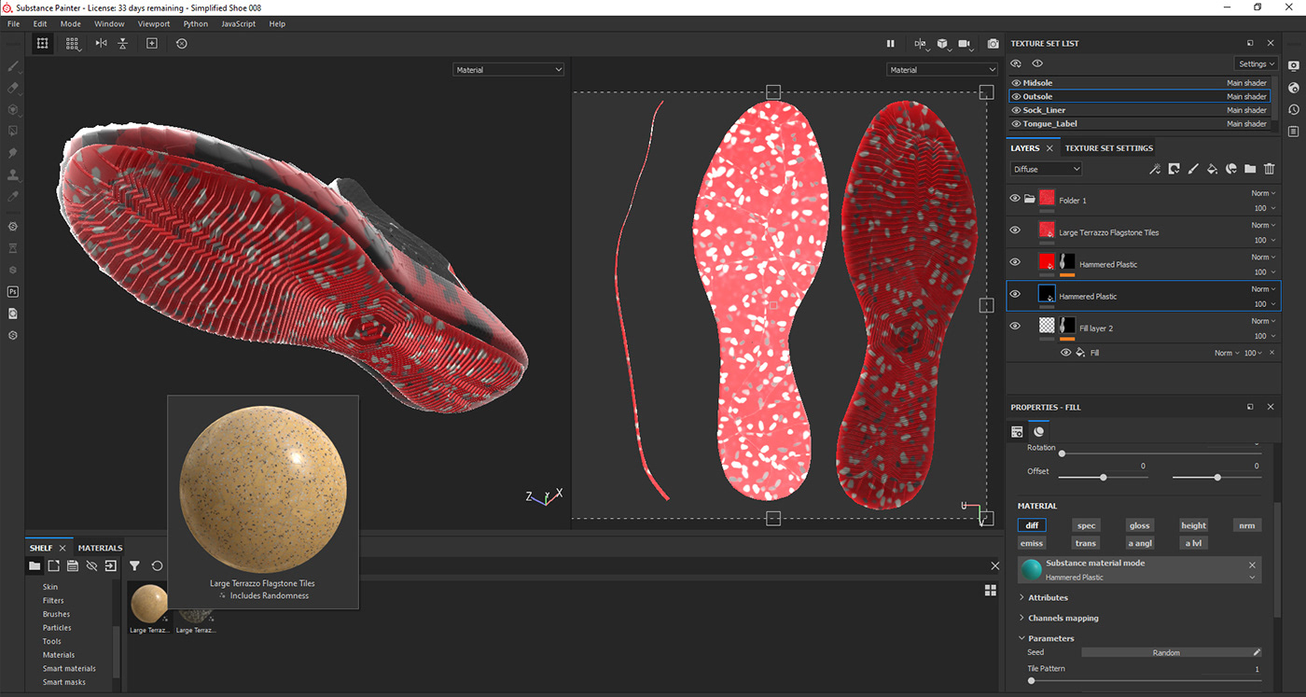Add a fill layer in the Layers panel
Image resolution: width=1306 pixels, height=697 pixels.
pos(1213,169)
